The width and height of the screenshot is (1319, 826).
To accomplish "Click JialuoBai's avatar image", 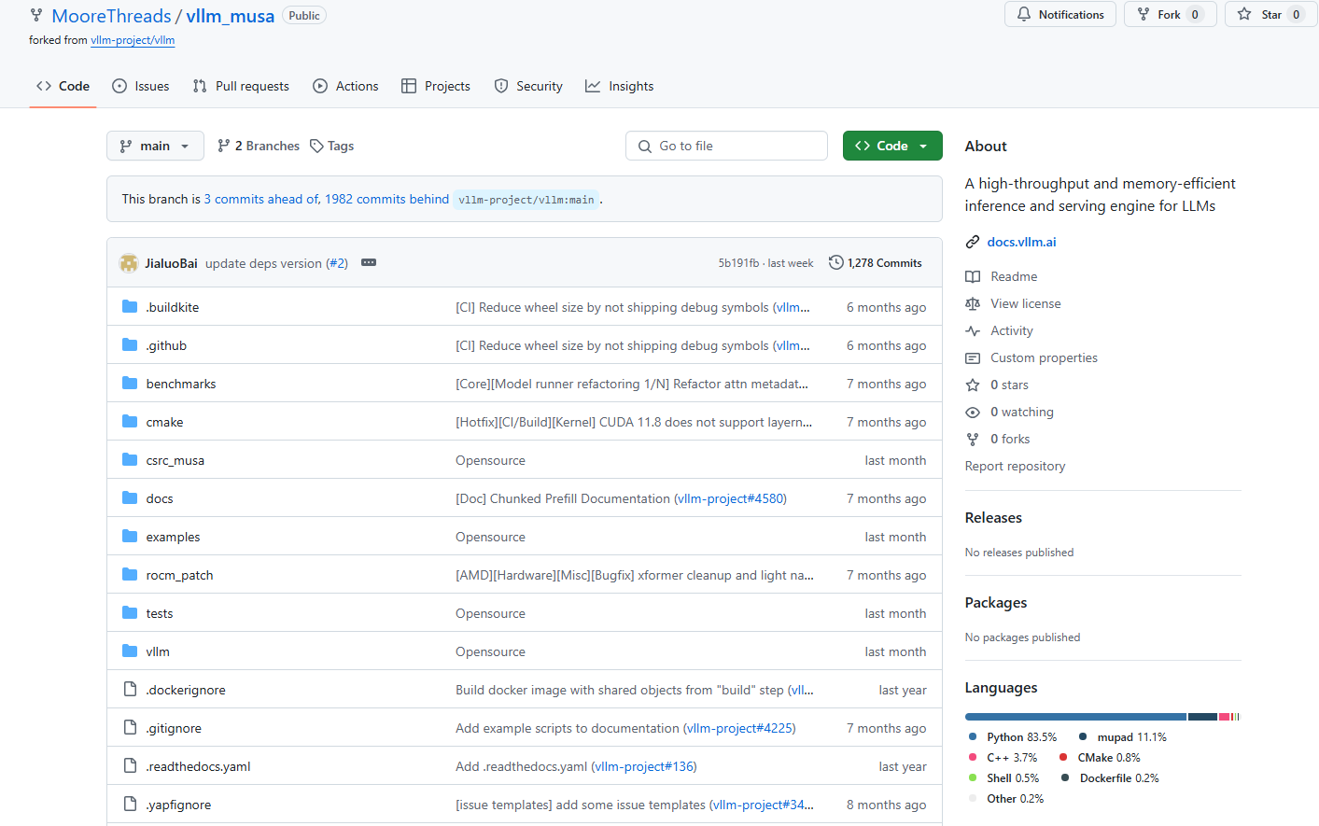I will coord(129,263).
